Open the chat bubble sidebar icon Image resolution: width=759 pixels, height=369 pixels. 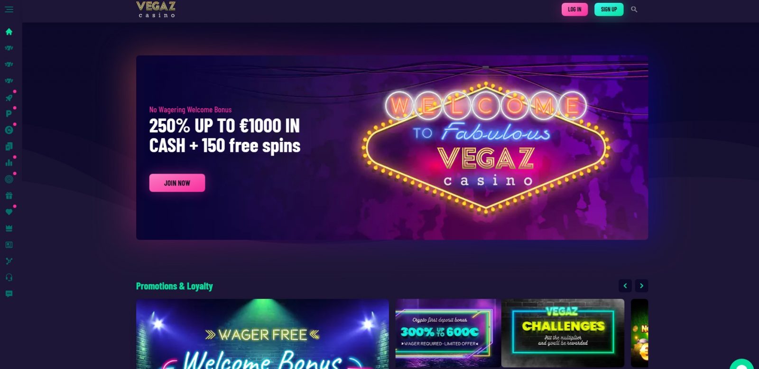(9, 294)
